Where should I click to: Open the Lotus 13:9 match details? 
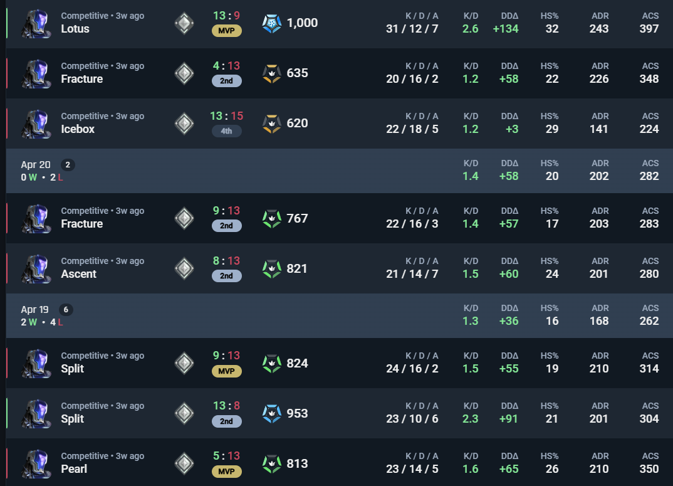(339, 23)
